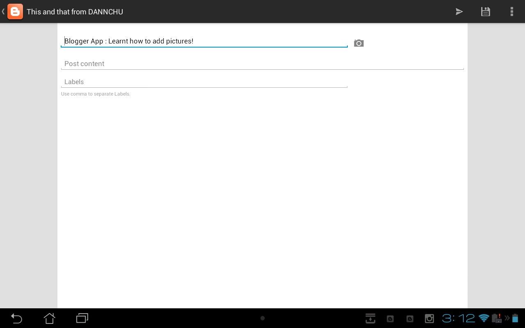Add a picture with the camera icon
Image resolution: width=525 pixels, height=328 pixels.
click(x=359, y=43)
